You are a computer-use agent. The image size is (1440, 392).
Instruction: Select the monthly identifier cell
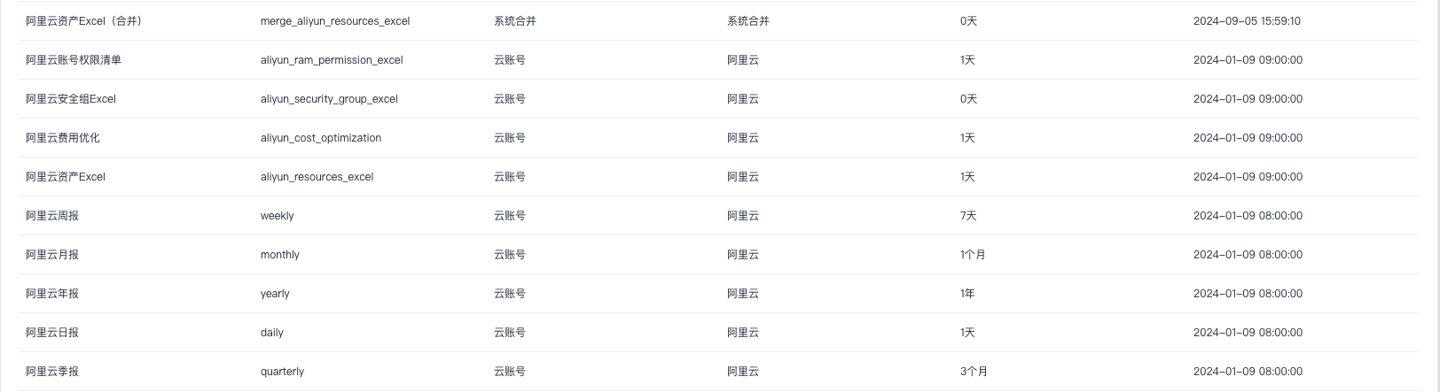pos(279,255)
